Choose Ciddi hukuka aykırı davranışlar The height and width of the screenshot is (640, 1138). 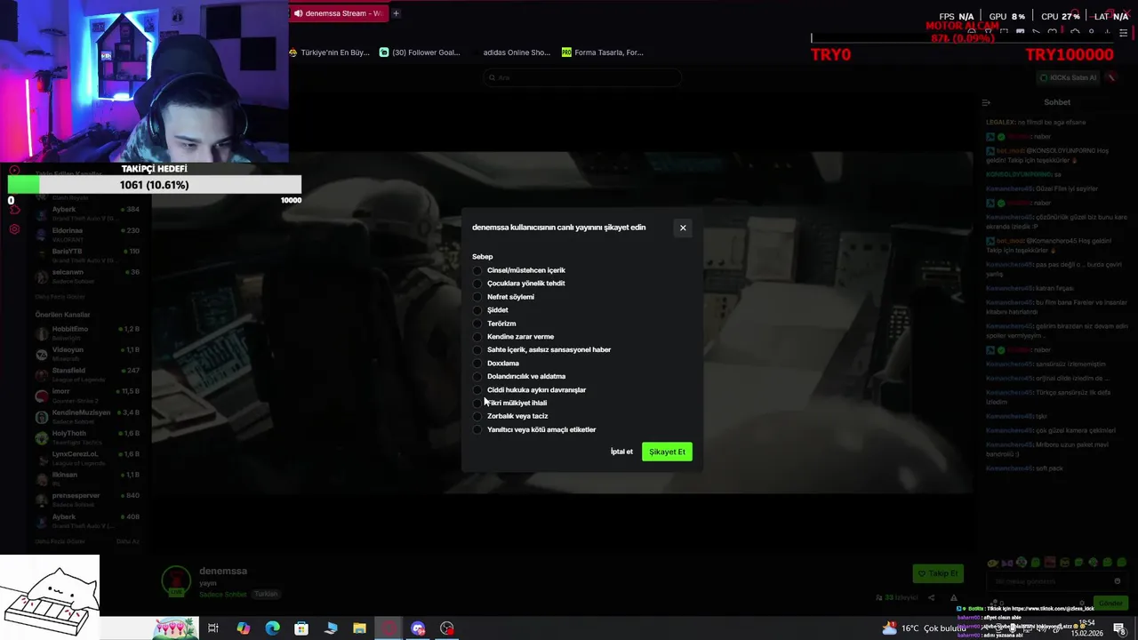477,389
